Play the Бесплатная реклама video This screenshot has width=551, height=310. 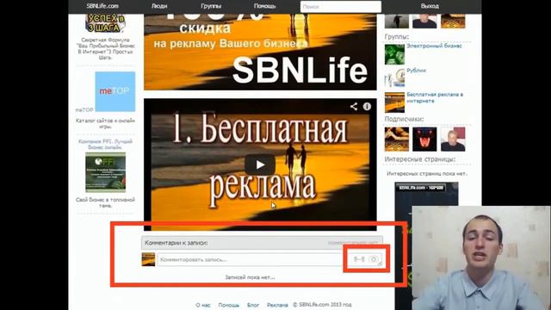pyautogui.click(x=260, y=164)
